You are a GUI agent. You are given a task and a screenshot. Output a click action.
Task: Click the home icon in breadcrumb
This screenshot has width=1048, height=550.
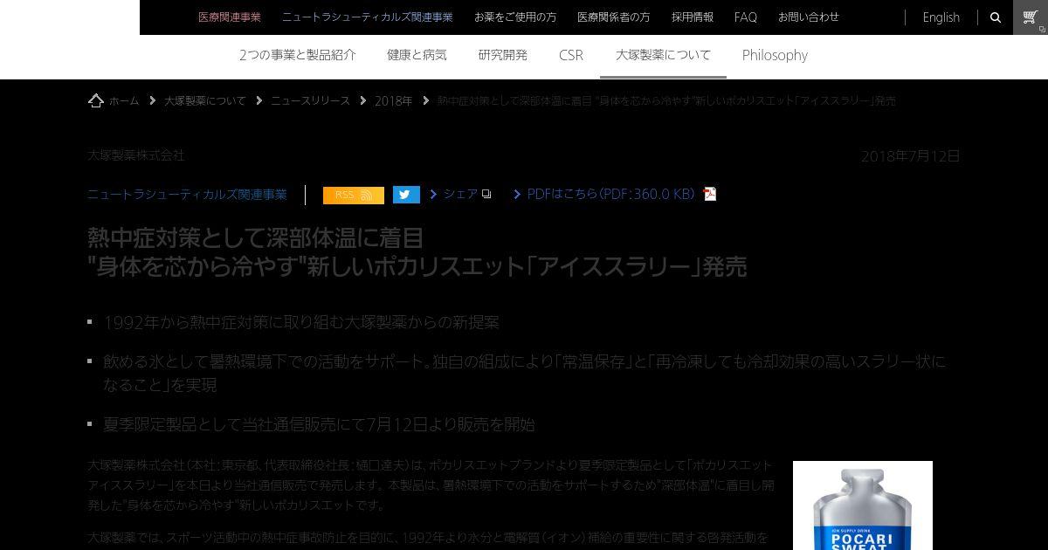pyautogui.click(x=96, y=100)
